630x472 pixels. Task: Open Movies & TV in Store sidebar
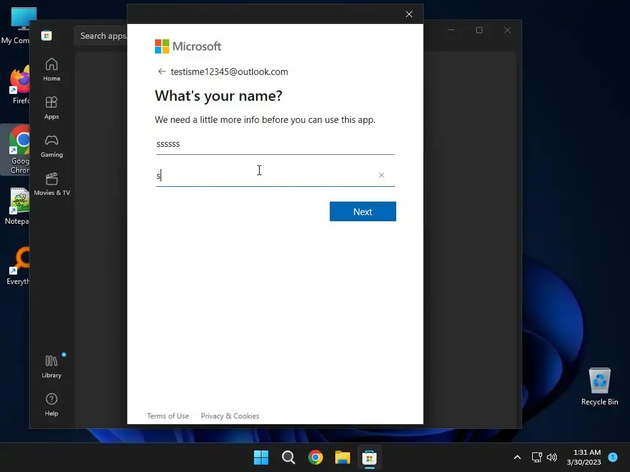[52, 184]
